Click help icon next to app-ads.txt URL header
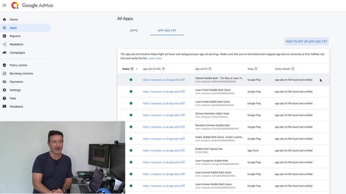 coord(163,69)
